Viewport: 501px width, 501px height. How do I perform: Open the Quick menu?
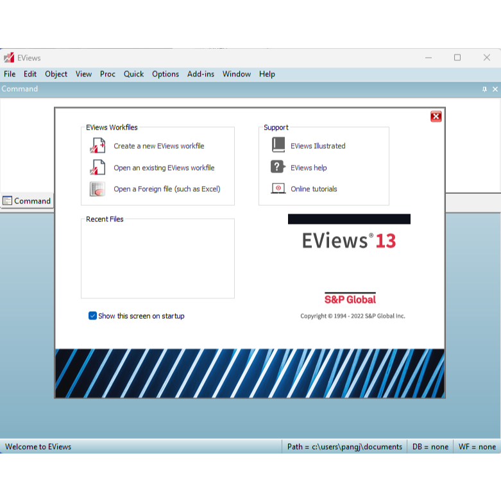pyautogui.click(x=133, y=74)
